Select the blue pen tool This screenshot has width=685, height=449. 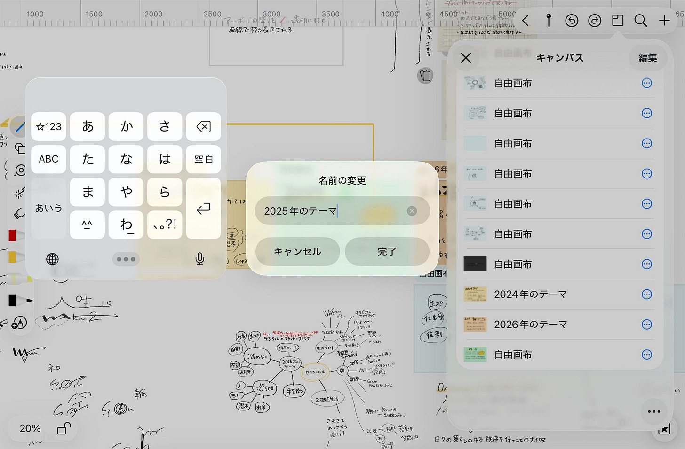[19, 127]
